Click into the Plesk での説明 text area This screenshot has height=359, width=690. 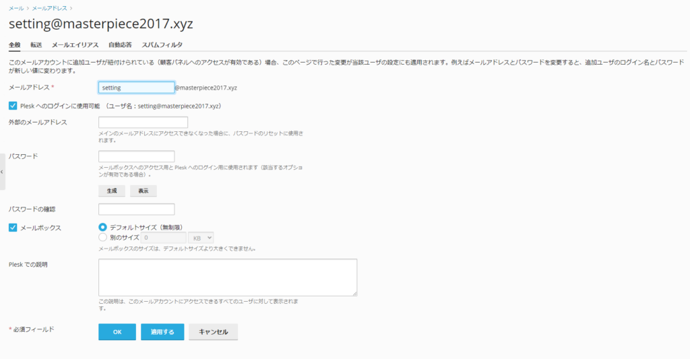[x=227, y=277]
